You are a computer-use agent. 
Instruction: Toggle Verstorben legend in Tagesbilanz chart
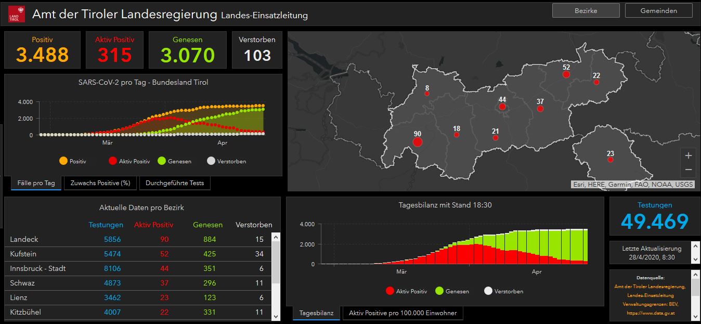[503, 291]
